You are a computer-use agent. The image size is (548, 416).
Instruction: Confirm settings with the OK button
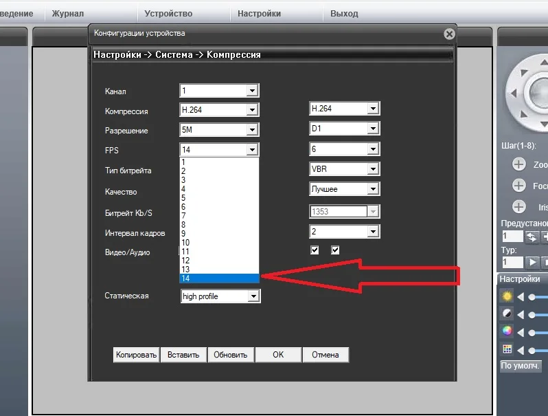pos(278,355)
